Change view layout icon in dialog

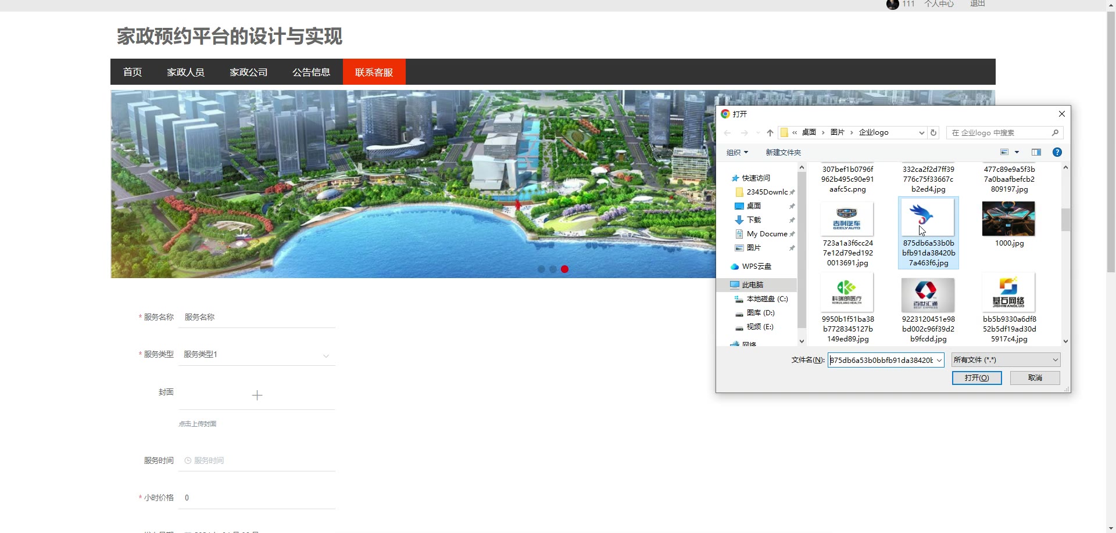pyautogui.click(x=1004, y=152)
